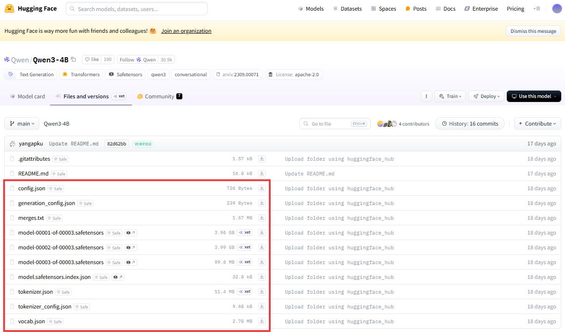Open the tensor viewer for model-00003 safetensors
Viewport: 565px width, 332px height.
[x=131, y=263]
